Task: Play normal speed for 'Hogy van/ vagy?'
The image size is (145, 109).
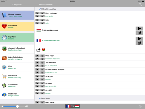Action: pyautogui.click(x=37, y=13)
